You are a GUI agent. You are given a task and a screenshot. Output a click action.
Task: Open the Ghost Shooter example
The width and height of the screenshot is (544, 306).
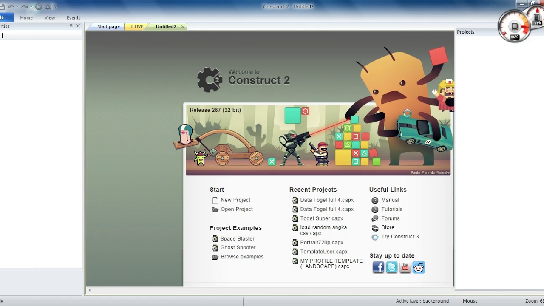click(238, 247)
